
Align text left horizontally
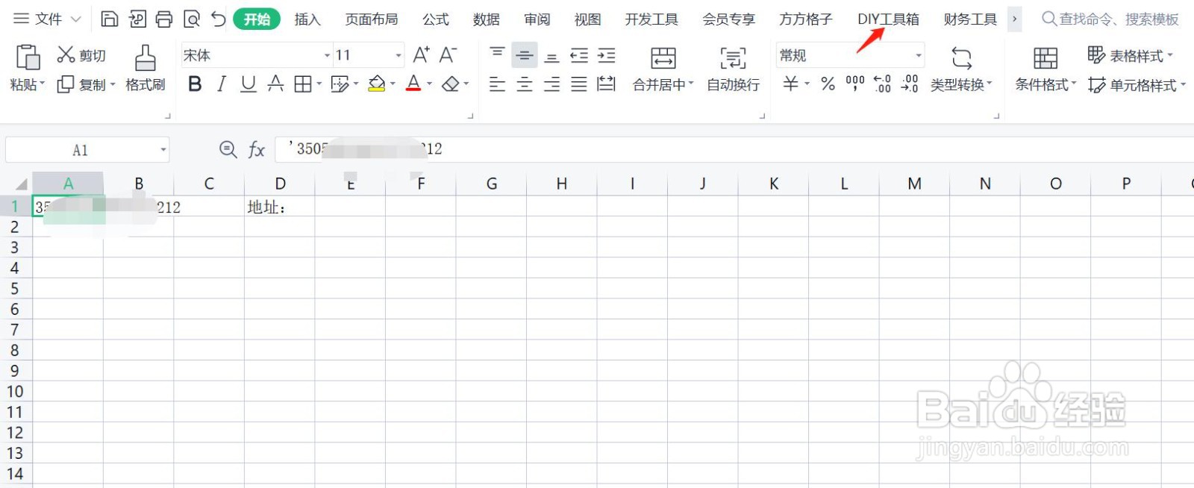pos(497,84)
